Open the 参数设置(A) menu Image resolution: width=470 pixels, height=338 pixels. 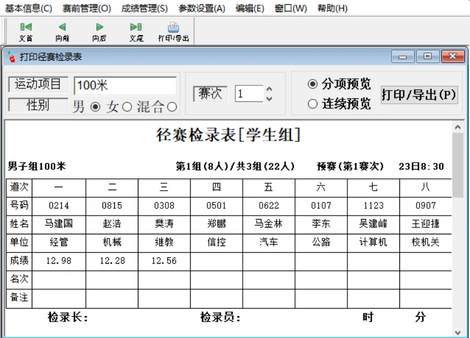[202, 8]
